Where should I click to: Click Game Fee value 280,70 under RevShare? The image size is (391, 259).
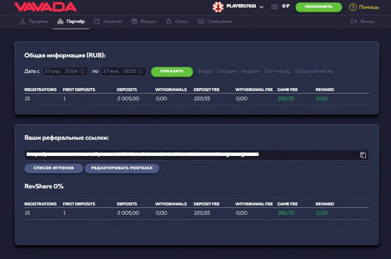click(286, 213)
